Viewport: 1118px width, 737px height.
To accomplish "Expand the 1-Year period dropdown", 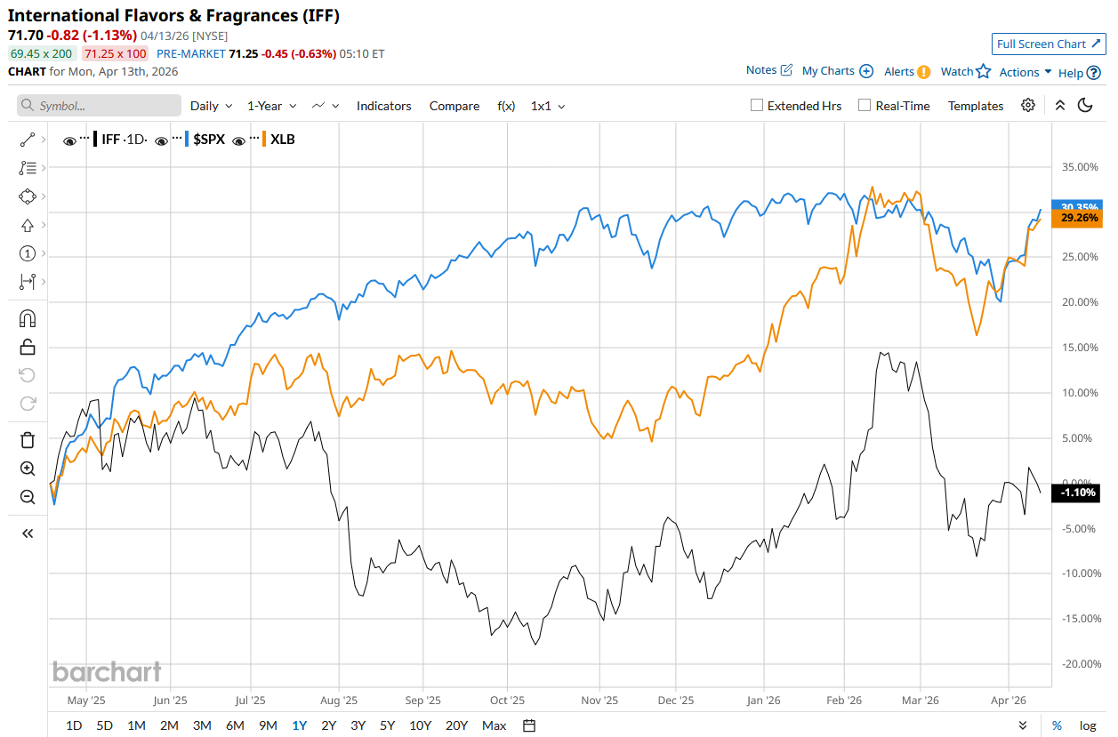I will point(271,106).
